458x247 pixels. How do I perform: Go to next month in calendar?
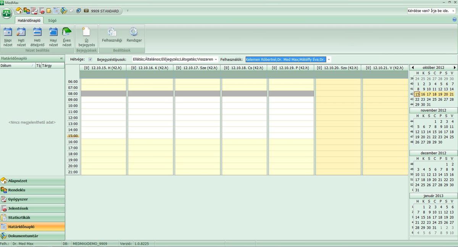click(455, 68)
